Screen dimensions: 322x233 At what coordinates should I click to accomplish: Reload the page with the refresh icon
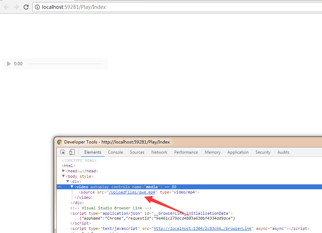pyautogui.click(x=26, y=7)
